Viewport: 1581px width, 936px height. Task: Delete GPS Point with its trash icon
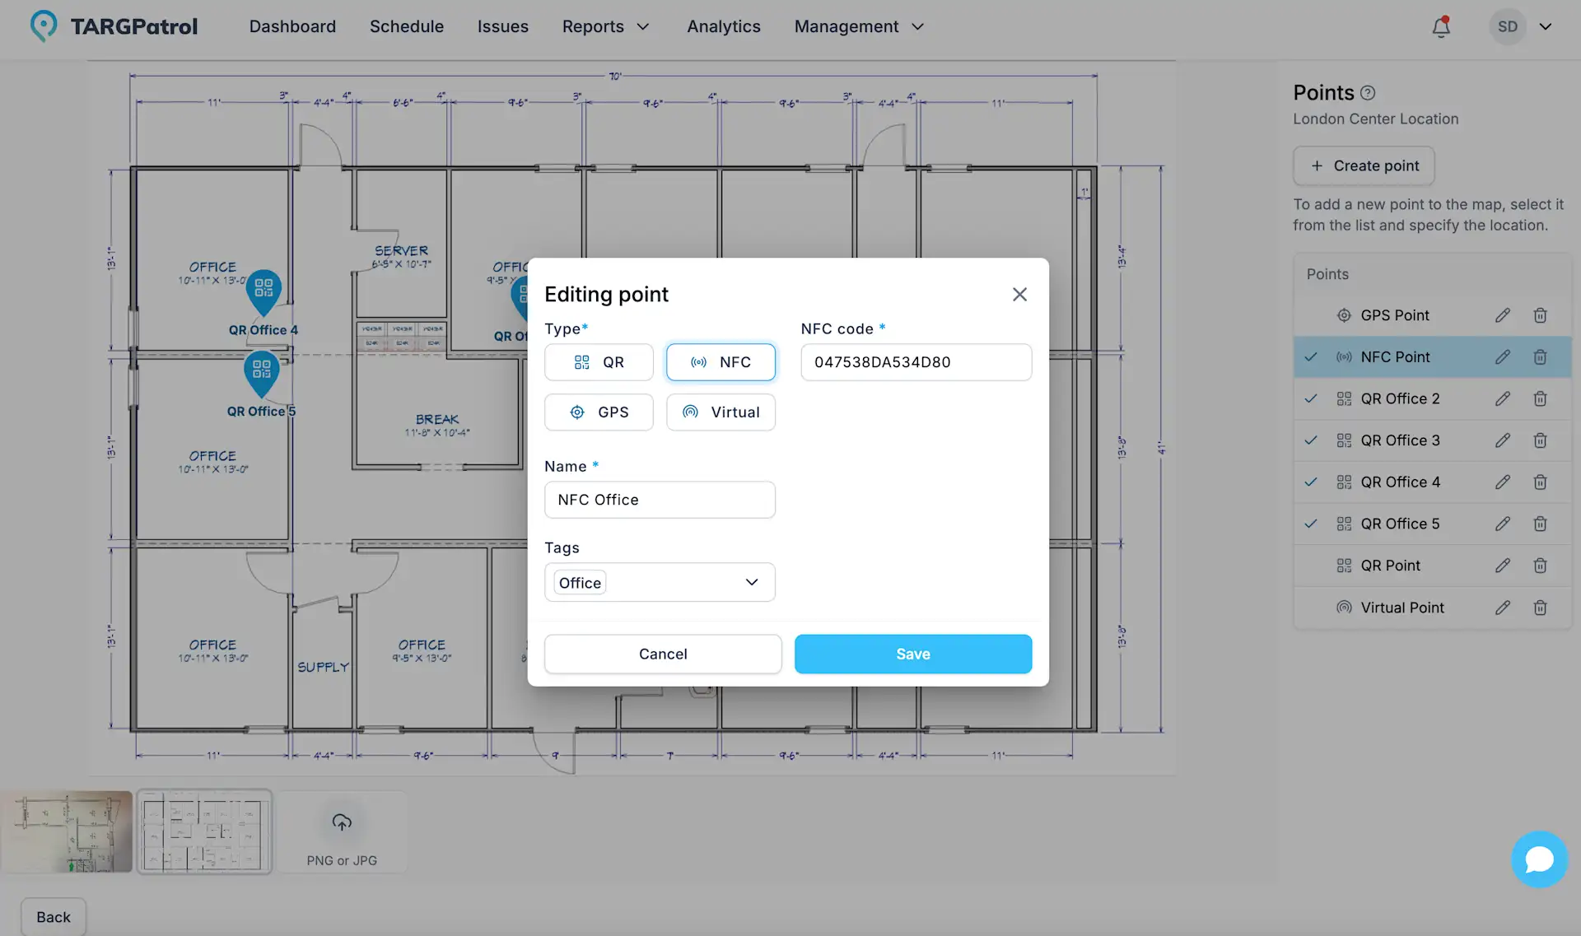tap(1540, 315)
